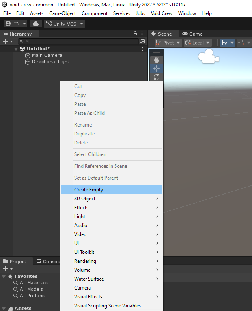Image resolution: width=252 pixels, height=311 pixels.
Task: Expand the Effects submenu
Action: [112, 208]
